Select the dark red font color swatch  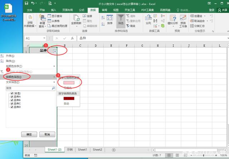[69, 99]
